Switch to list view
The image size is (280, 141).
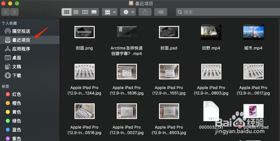[76, 12]
